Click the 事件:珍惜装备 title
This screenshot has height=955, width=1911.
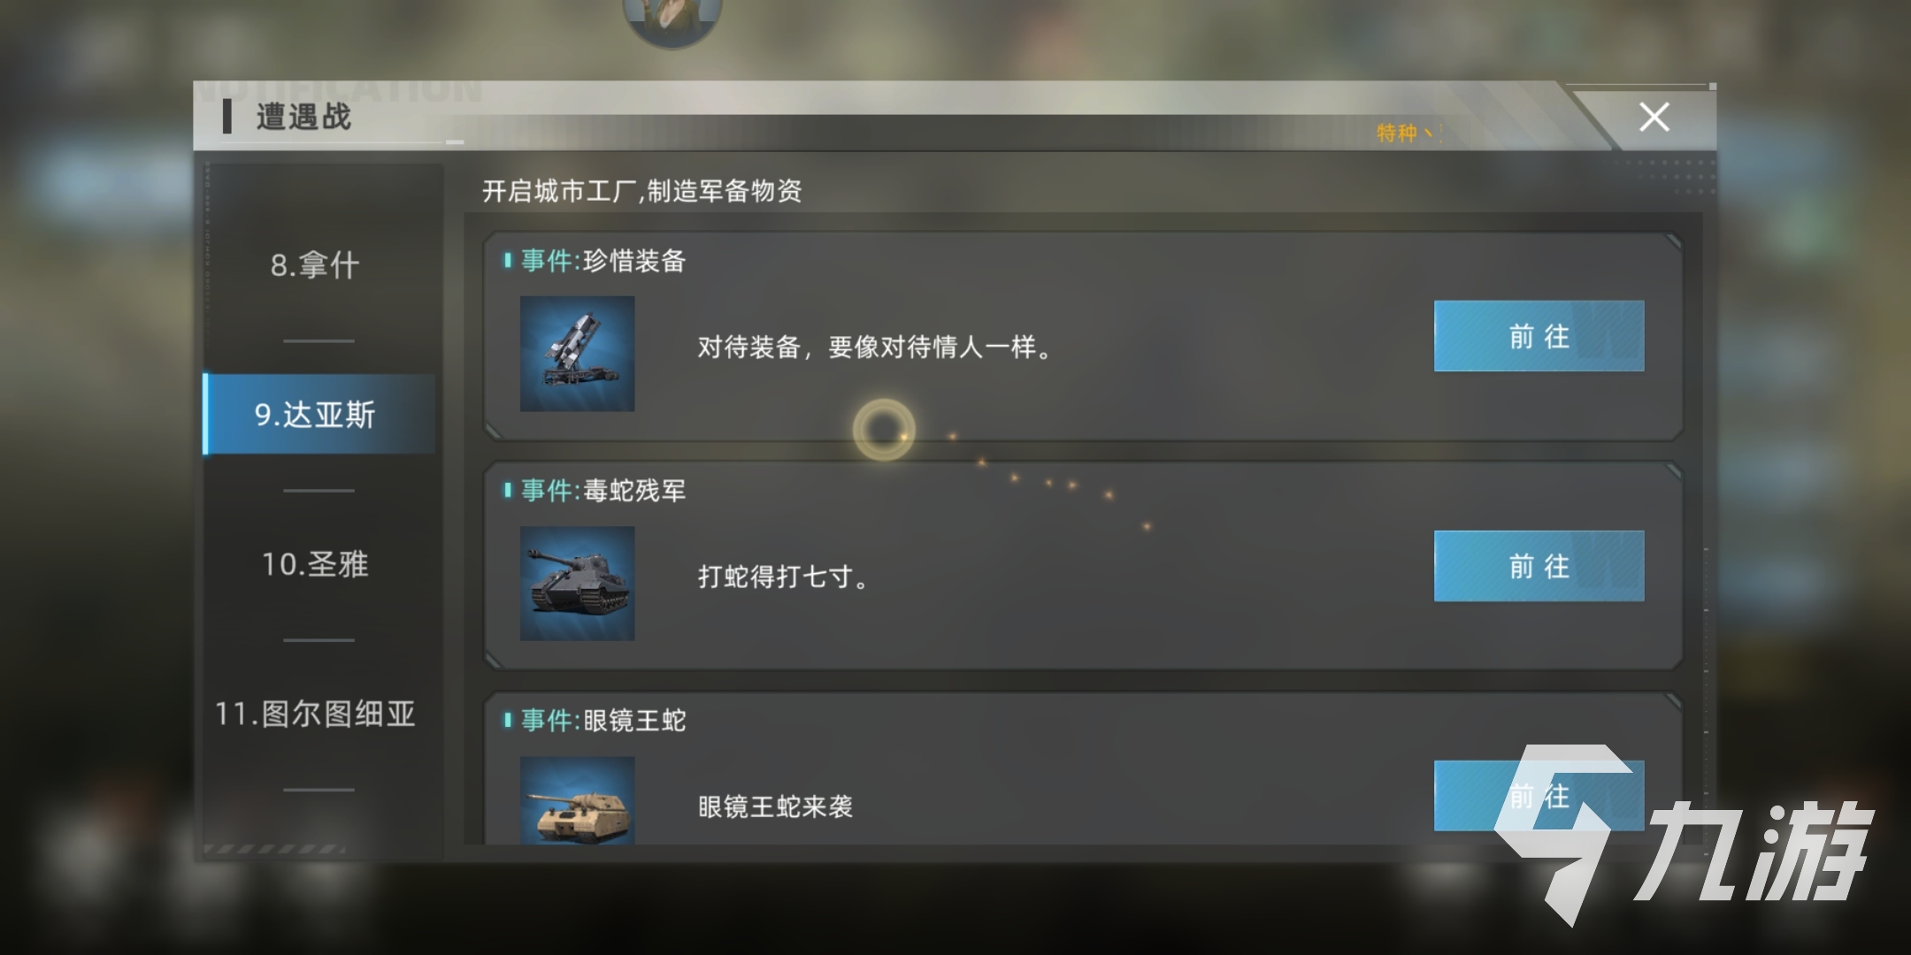click(x=602, y=261)
